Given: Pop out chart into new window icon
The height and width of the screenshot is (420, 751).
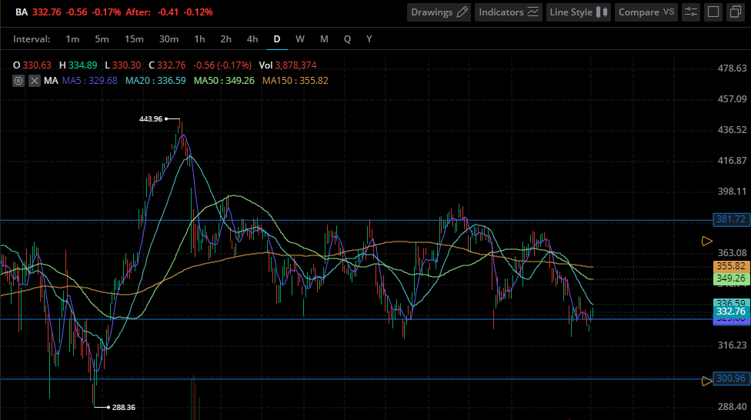Looking at the screenshot, I should 735,12.
